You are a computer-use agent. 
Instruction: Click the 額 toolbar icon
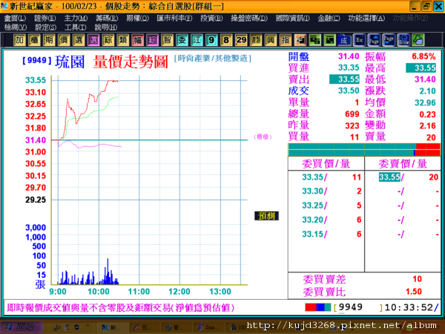point(256,40)
